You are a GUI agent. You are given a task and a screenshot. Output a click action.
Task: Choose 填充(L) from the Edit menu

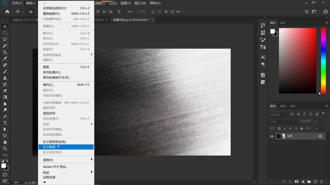pyautogui.click(x=66, y=85)
